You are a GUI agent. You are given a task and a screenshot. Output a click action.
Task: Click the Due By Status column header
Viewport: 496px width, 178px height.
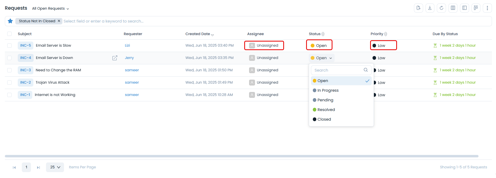pos(445,34)
